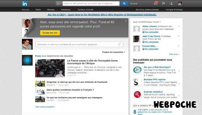Connect with Florent NIEL
202x115 pixels.
(150, 49)
